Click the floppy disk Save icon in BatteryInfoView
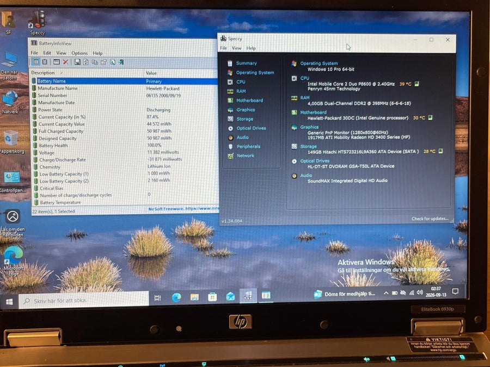Image resolution: width=490 pixels, height=367 pixels. (77, 62)
